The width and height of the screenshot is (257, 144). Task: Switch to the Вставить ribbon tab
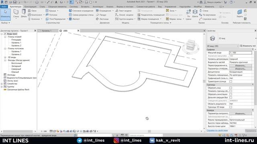pyautogui.click(x=85, y=7)
